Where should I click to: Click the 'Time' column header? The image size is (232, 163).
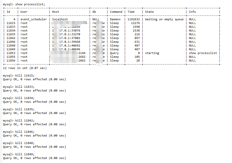click(131, 12)
